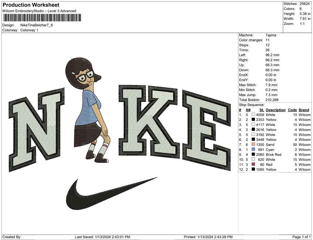Click the Created By label
Screen dimensions: 313x240
pos(12,237)
